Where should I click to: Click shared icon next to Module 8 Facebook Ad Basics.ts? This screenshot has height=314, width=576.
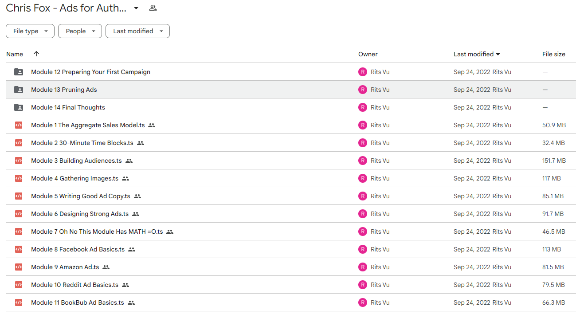point(132,249)
